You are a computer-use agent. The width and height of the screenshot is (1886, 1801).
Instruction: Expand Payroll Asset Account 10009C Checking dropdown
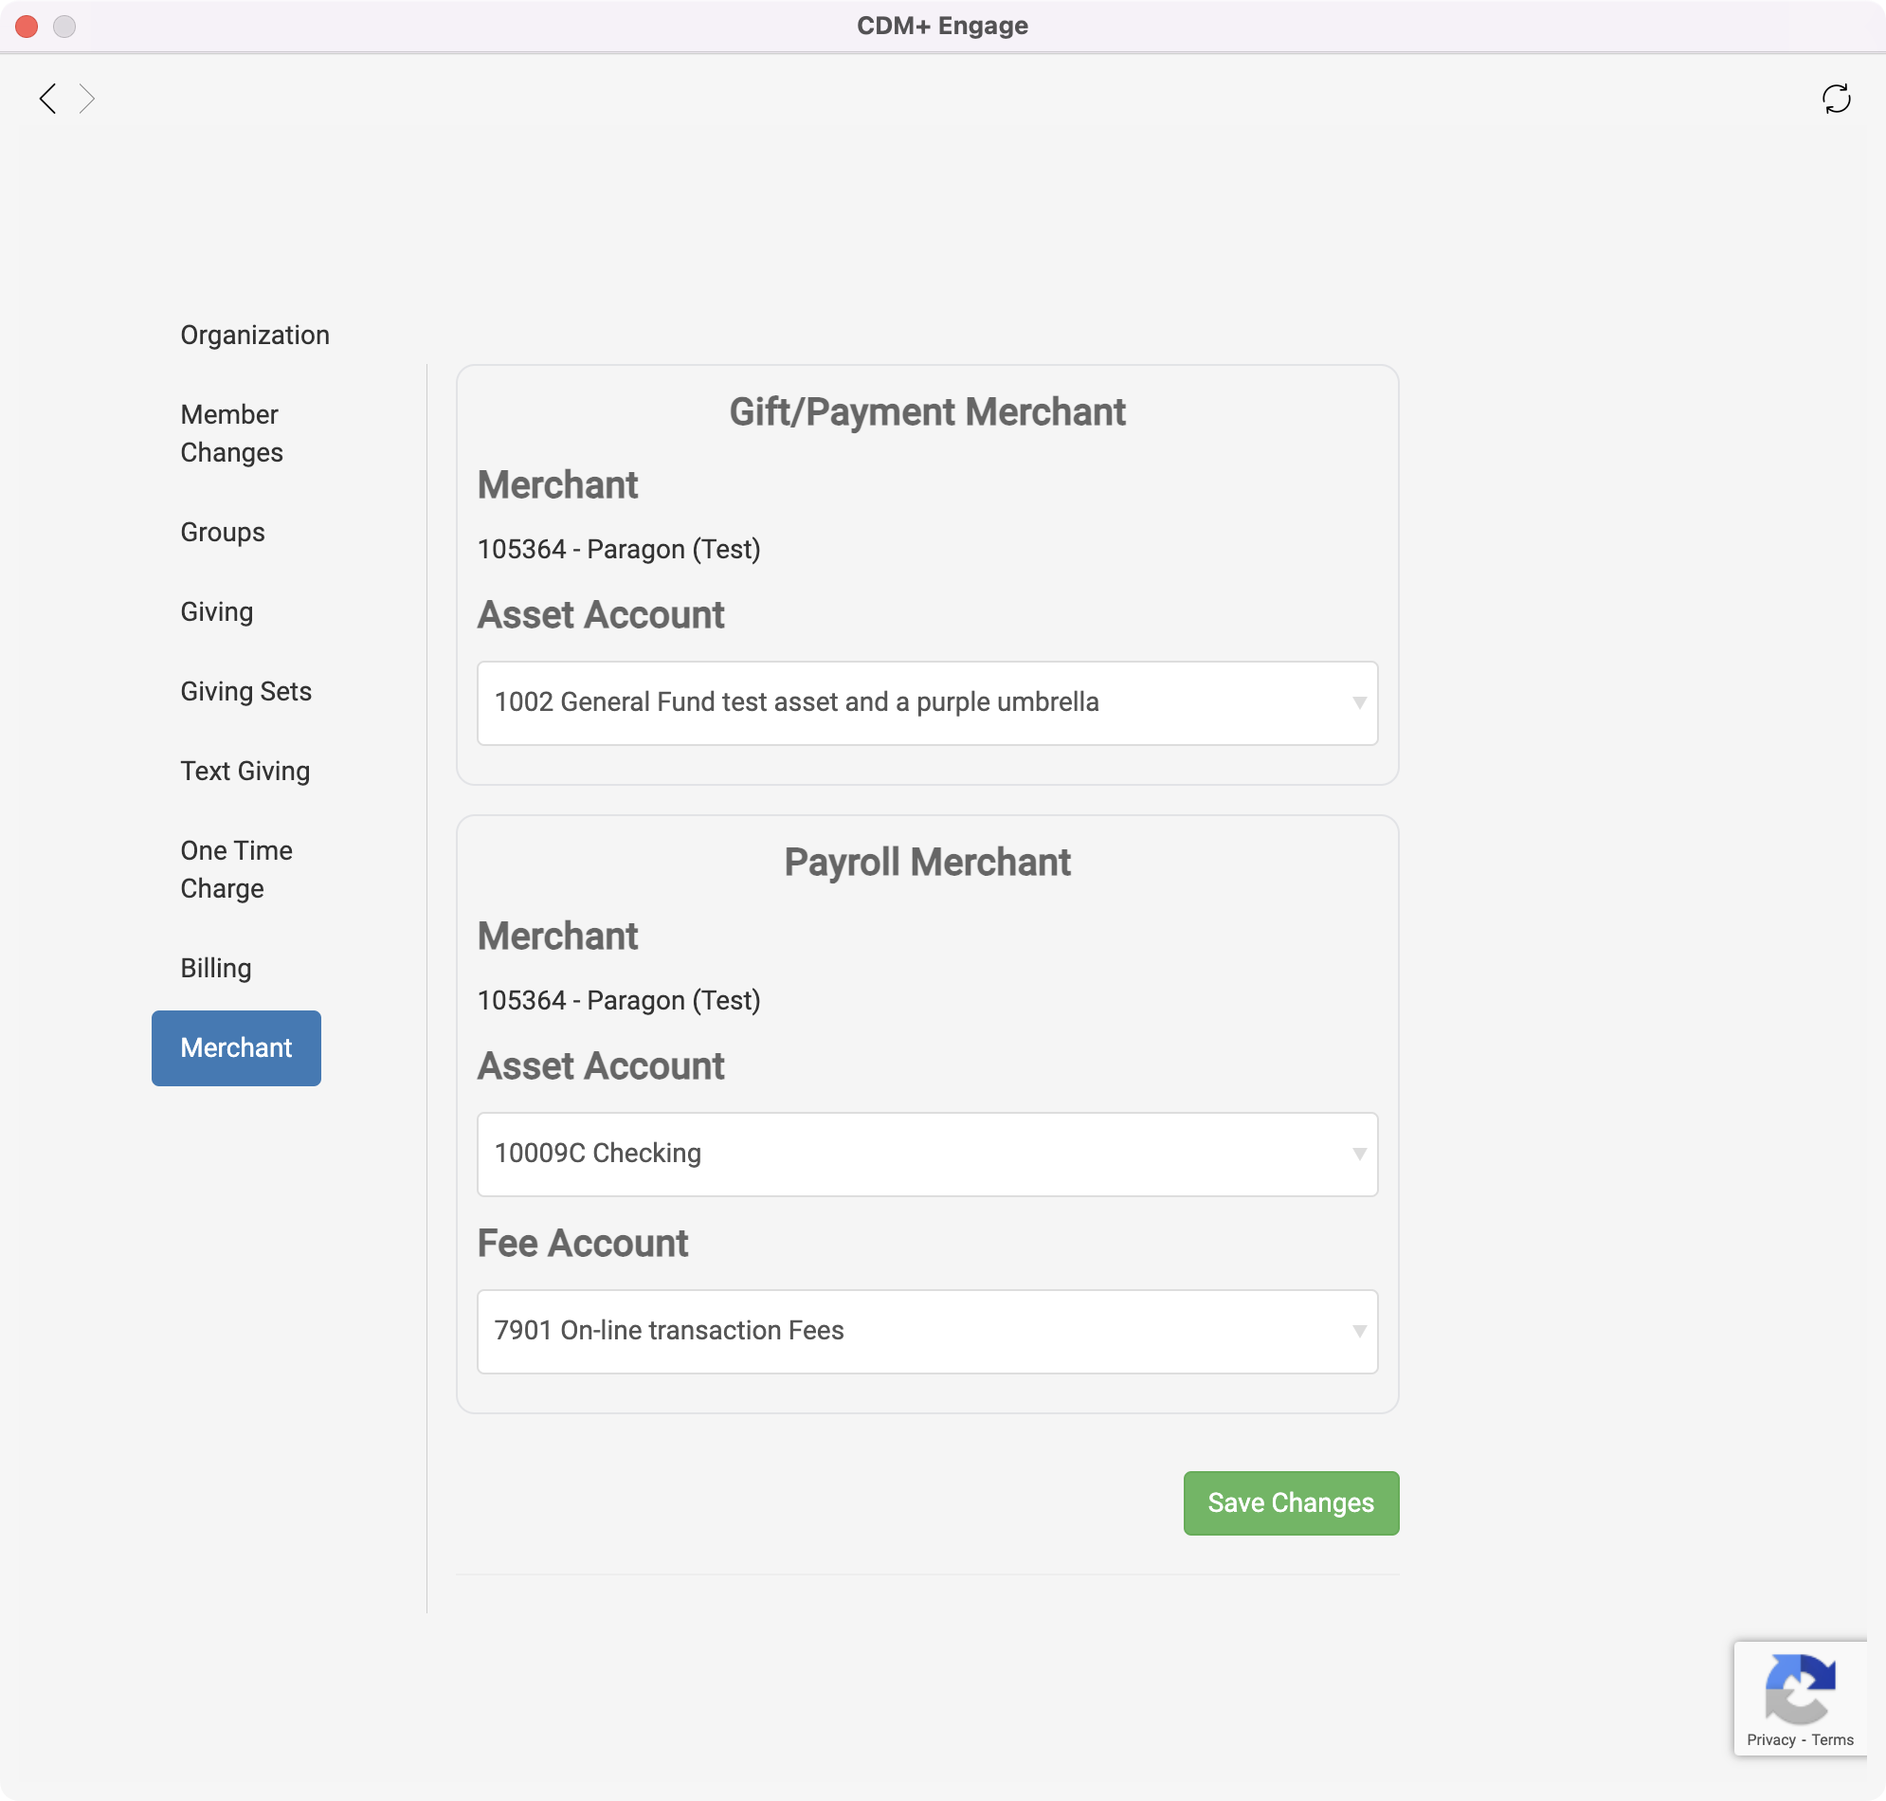coord(926,1154)
